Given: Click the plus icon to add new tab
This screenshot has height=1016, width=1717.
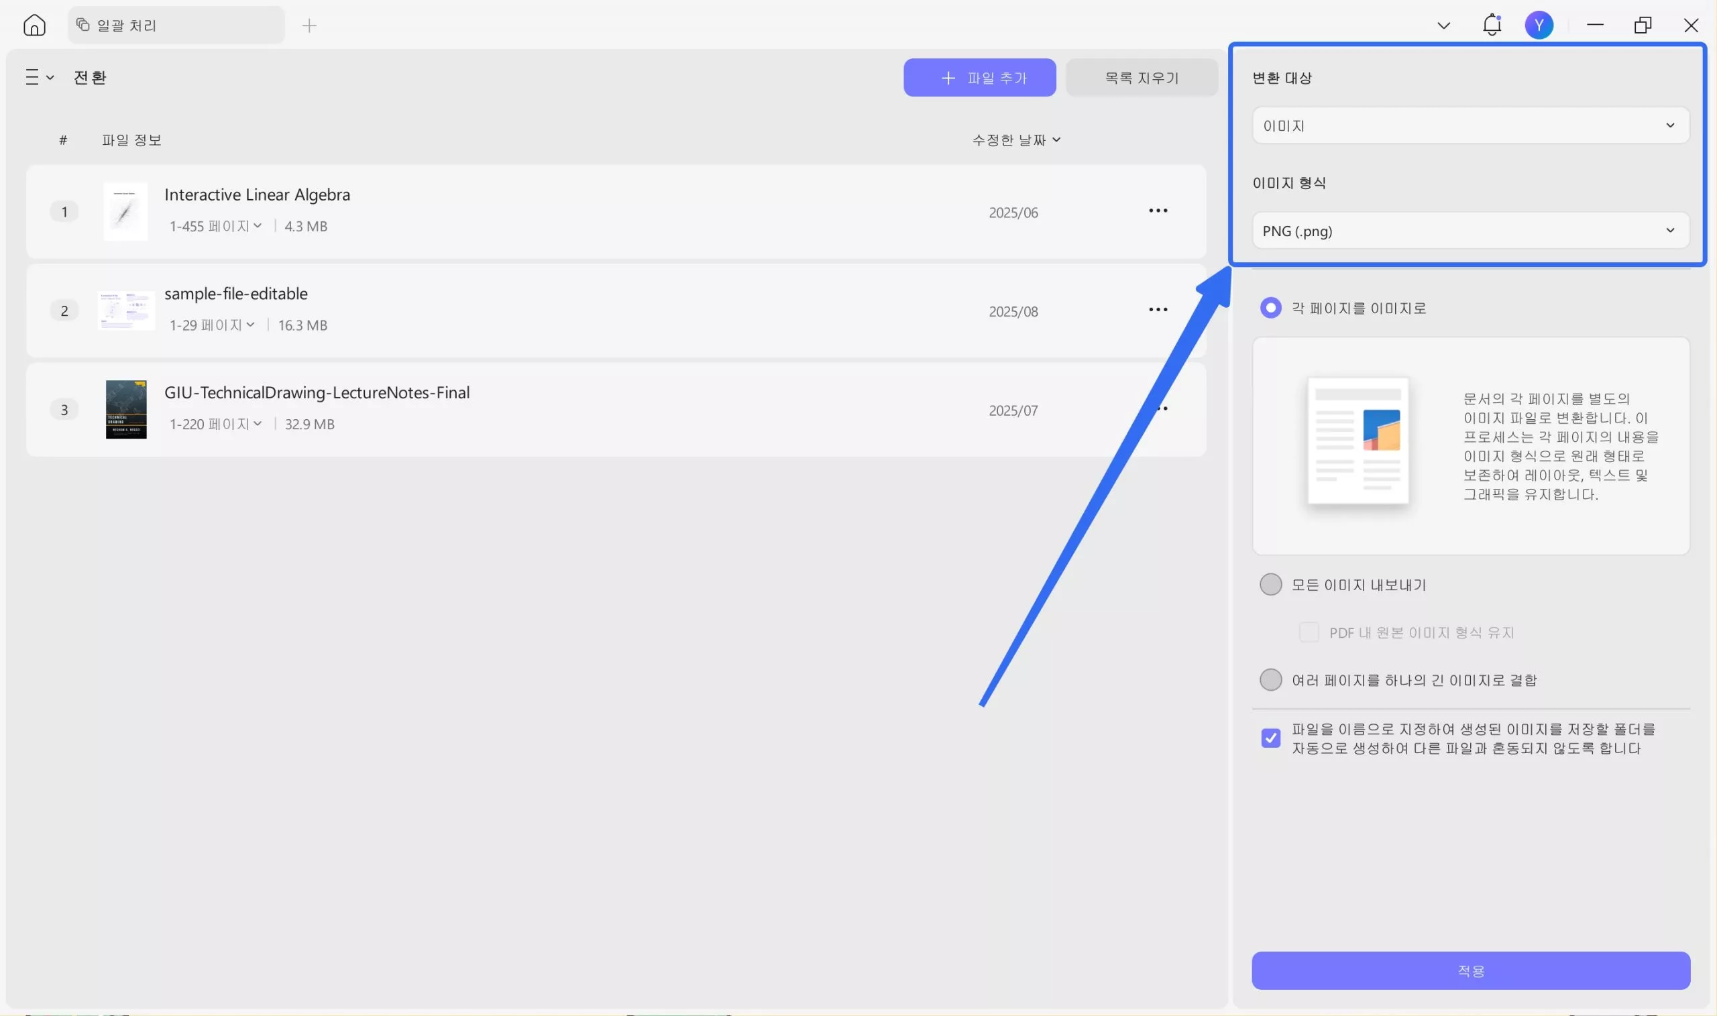Looking at the screenshot, I should coord(309,26).
